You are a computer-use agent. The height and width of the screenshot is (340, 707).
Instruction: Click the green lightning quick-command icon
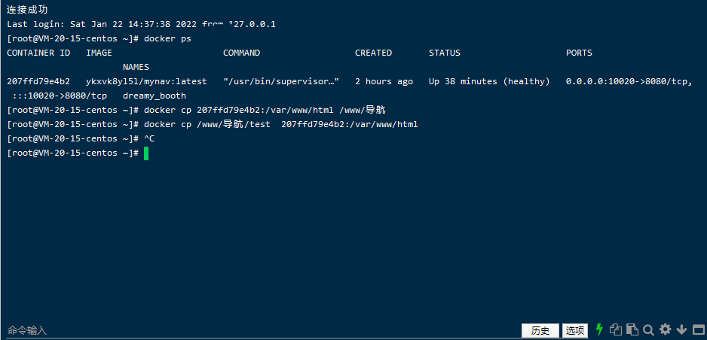(x=599, y=329)
